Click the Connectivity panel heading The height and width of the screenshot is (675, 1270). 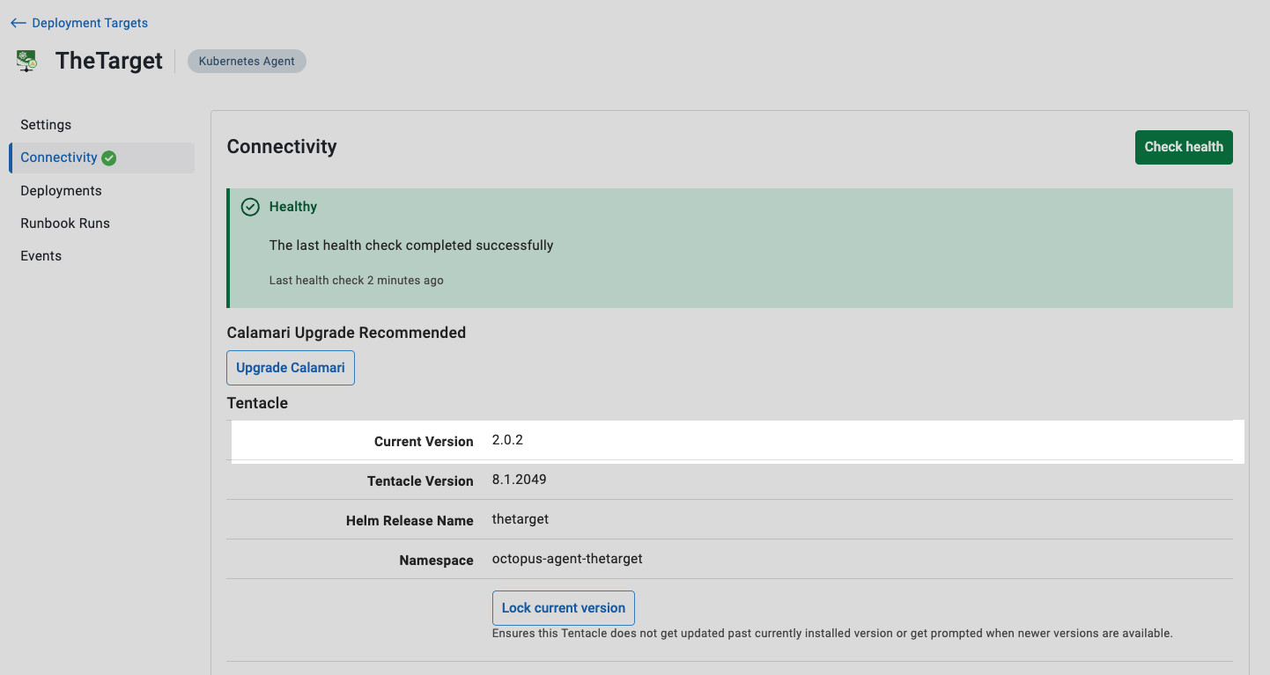282,147
